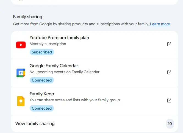This screenshot has width=183, height=133.
Task: Select the Family Keep title
Action: point(42,94)
